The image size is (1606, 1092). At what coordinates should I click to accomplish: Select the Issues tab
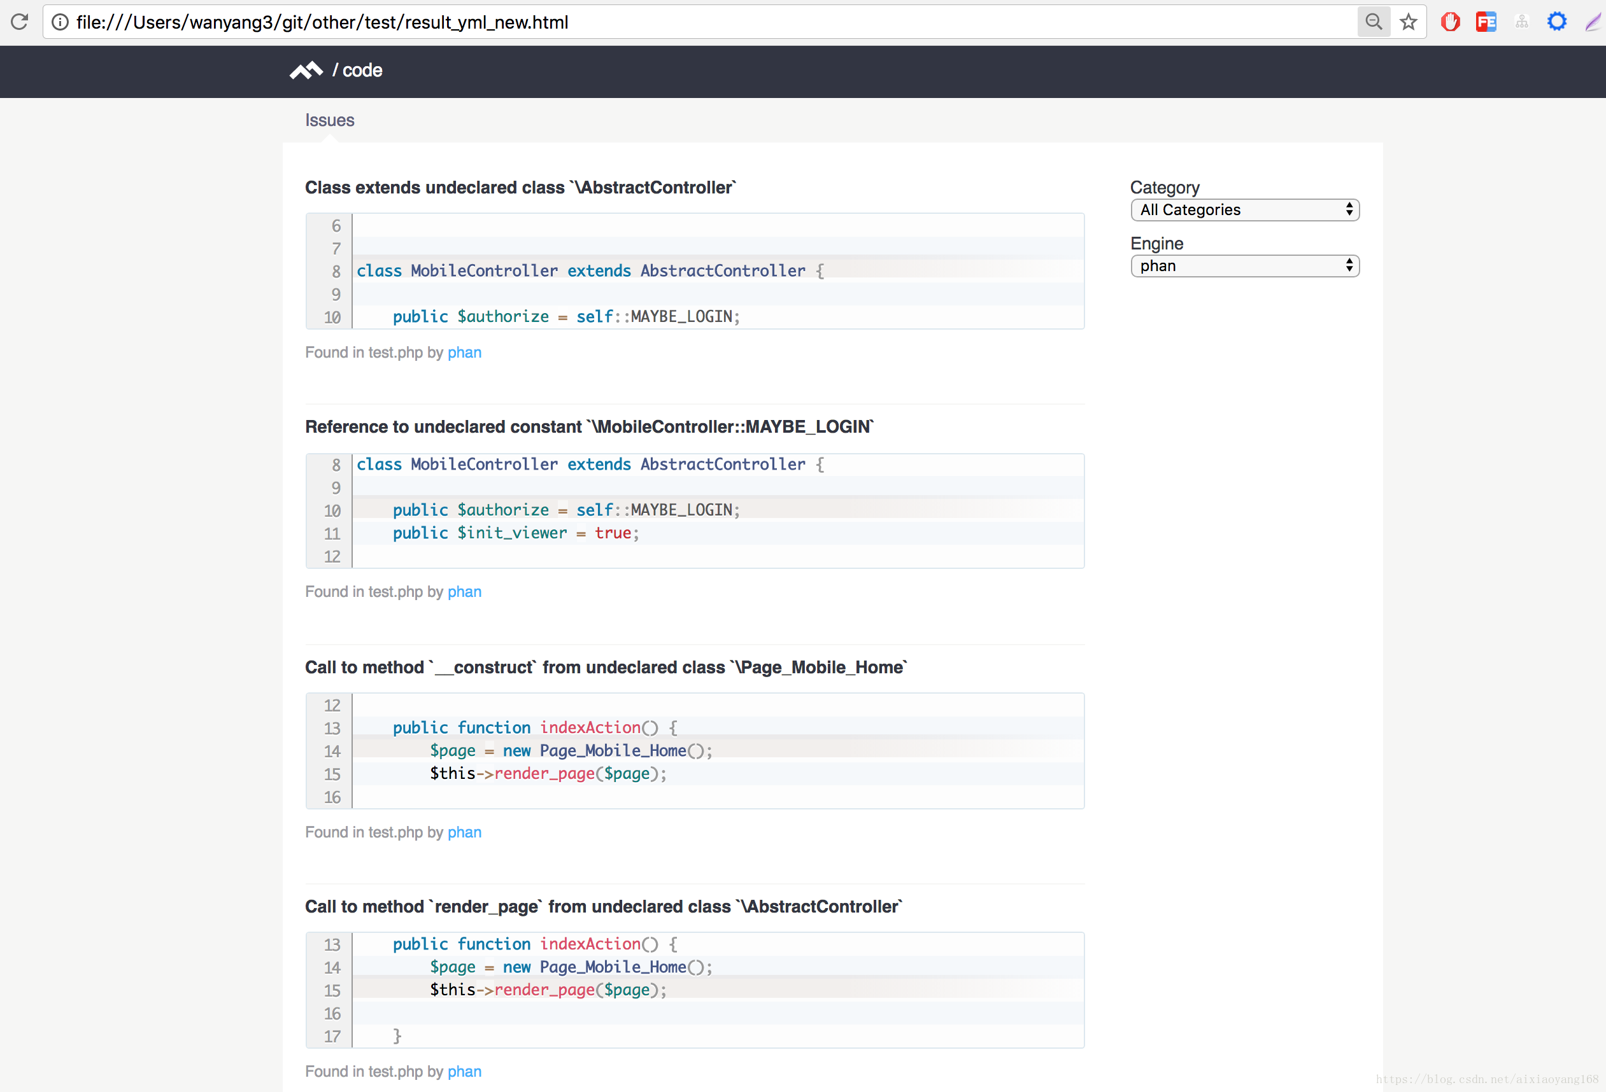[x=330, y=120]
